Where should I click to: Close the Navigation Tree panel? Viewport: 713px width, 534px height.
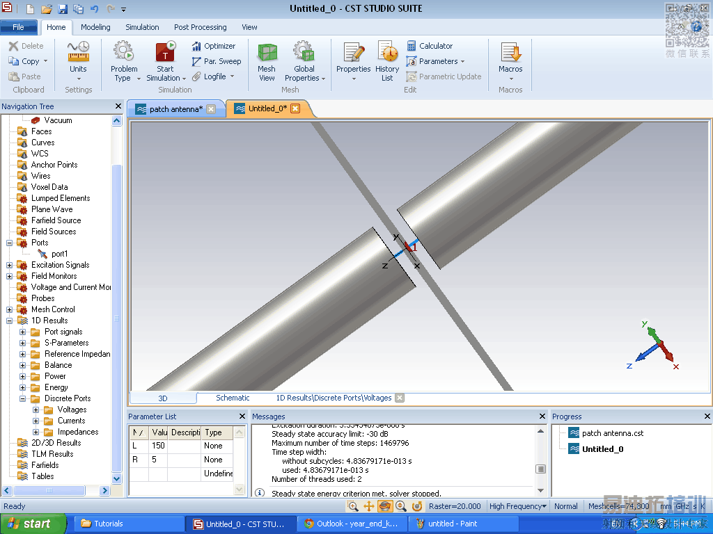pos(118,106)
